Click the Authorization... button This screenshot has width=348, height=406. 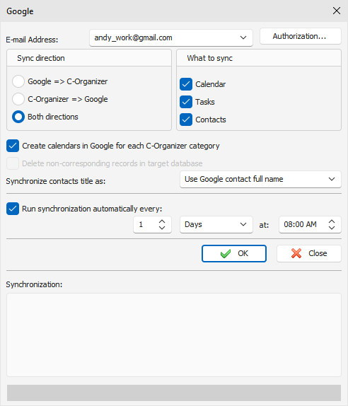301,36
